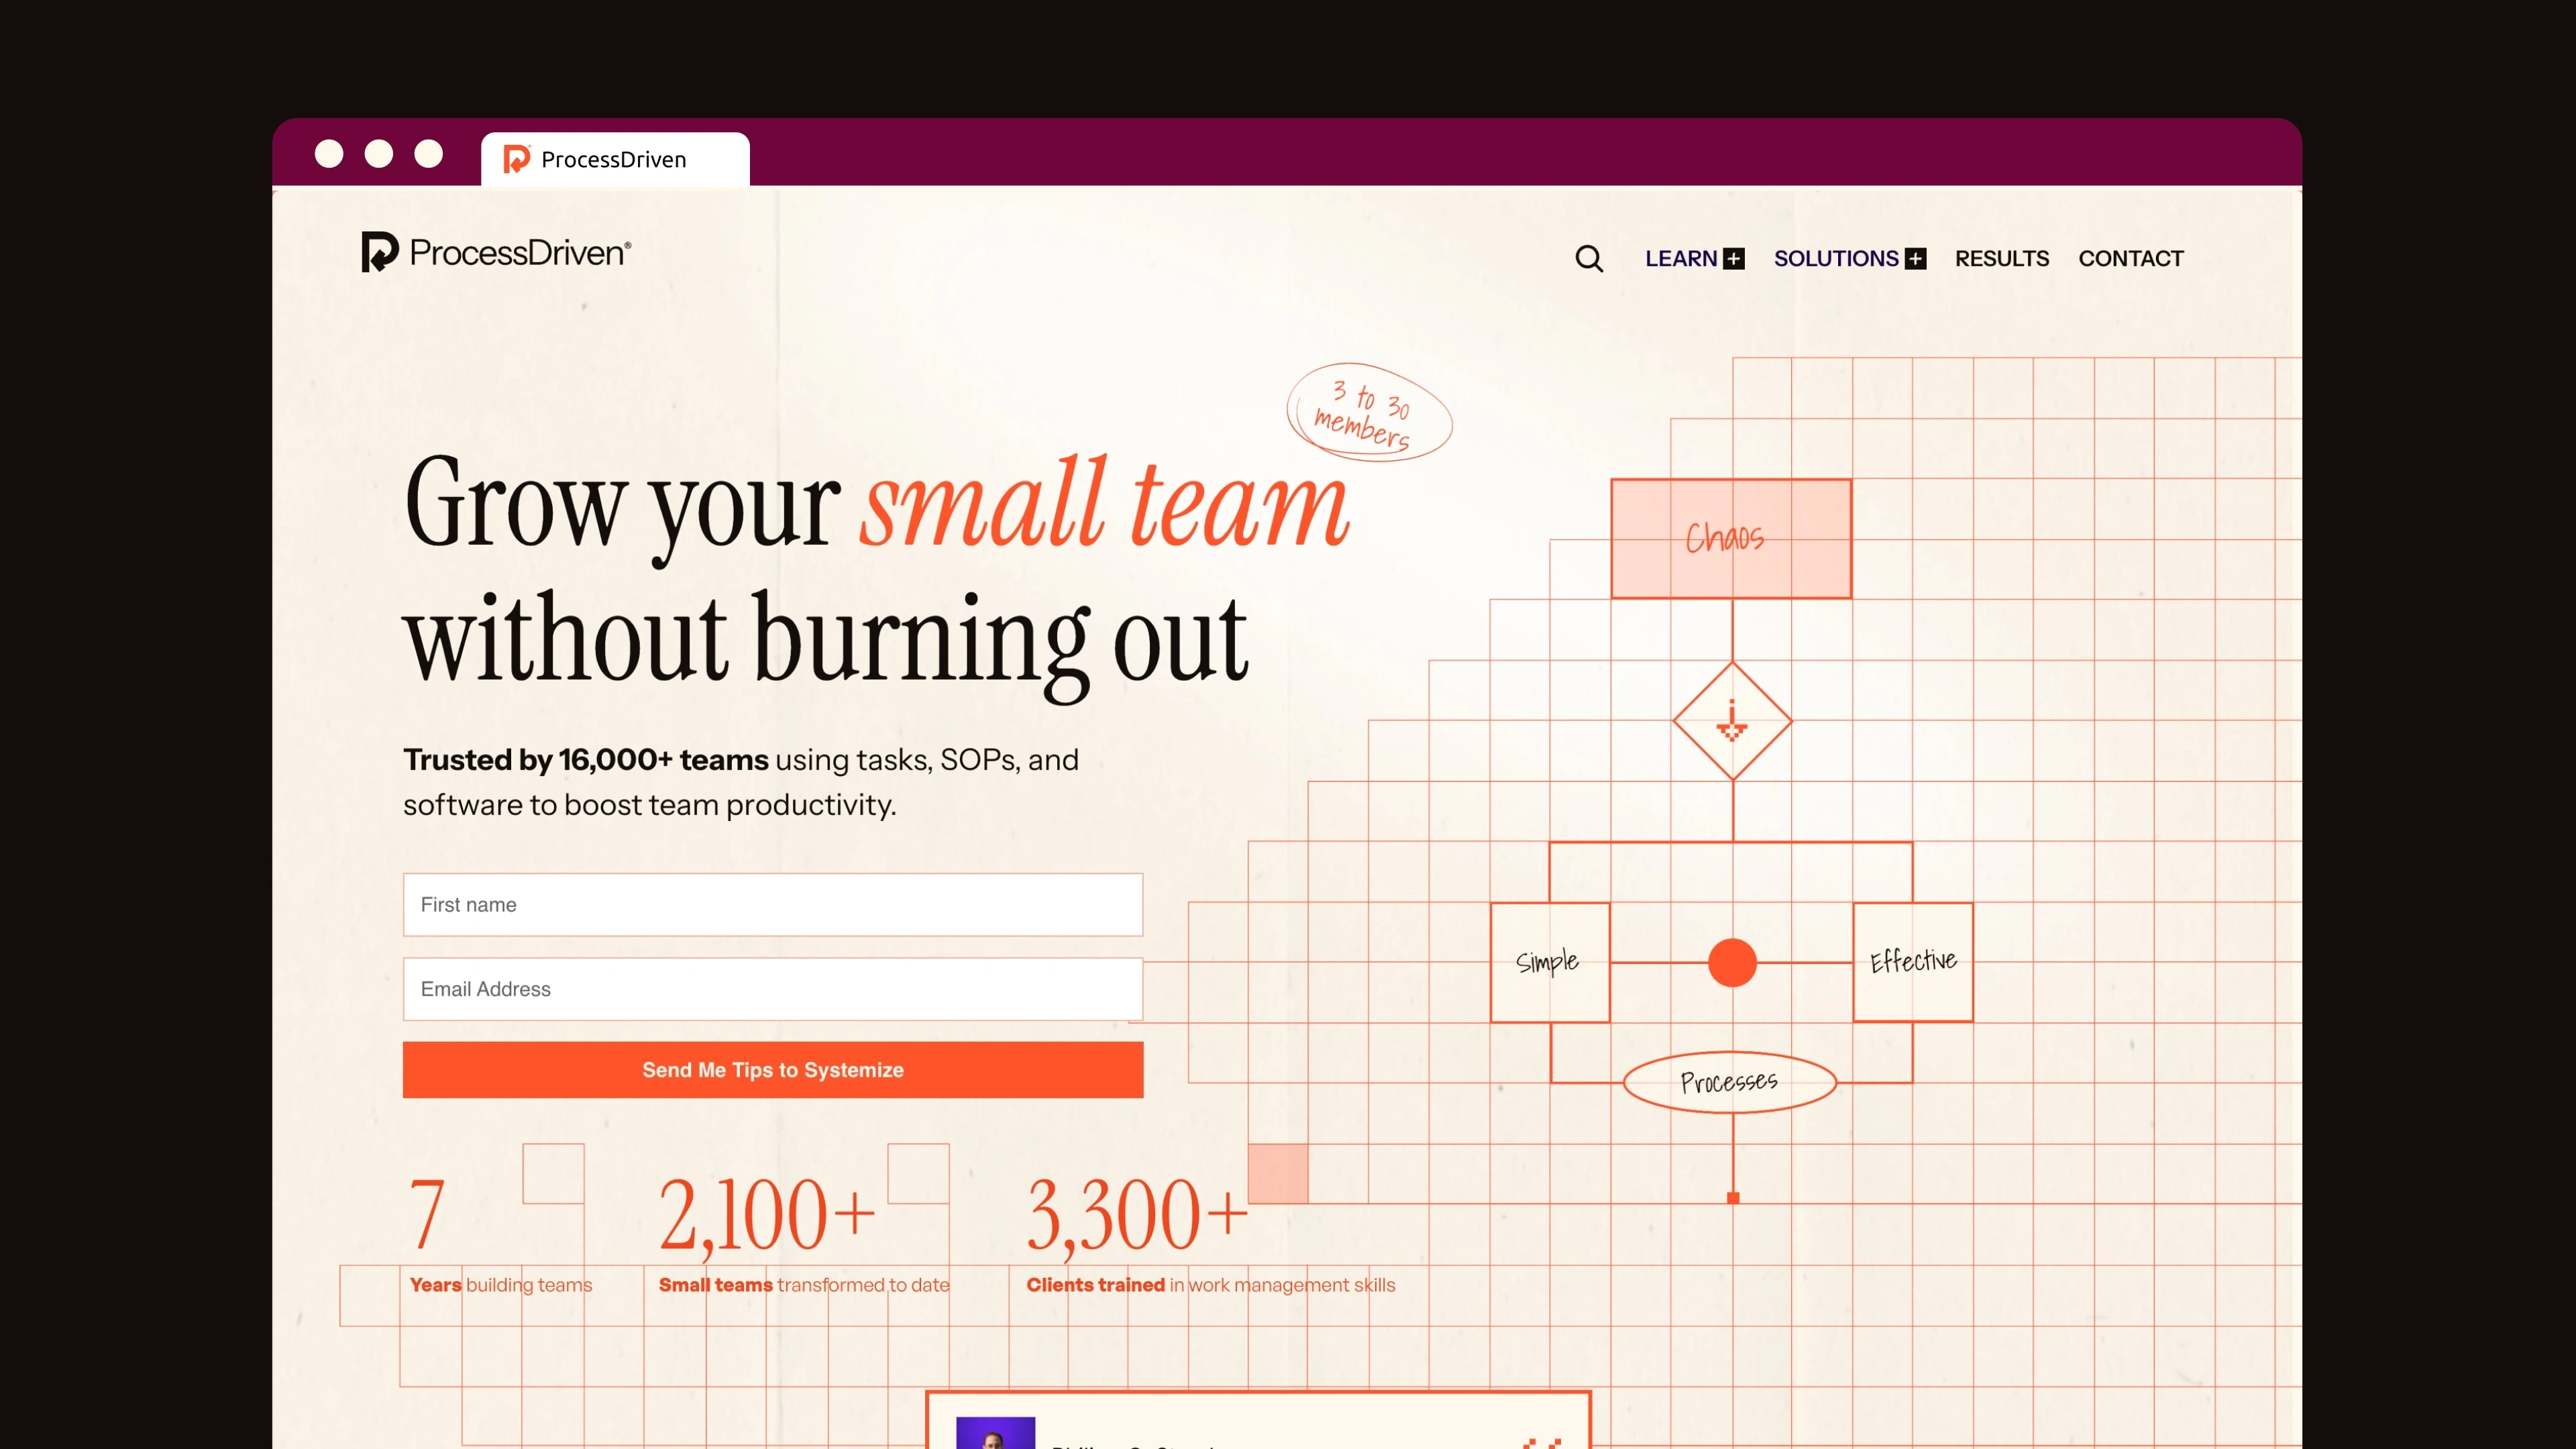Go to the RESULTS page

pos(2001,259)
